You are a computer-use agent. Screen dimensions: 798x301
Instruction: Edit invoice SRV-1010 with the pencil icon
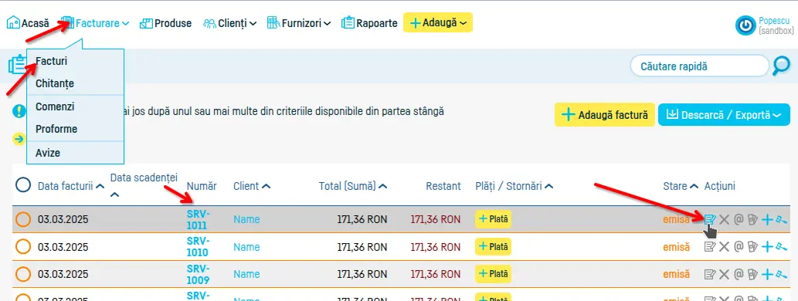tap(710, 247)
